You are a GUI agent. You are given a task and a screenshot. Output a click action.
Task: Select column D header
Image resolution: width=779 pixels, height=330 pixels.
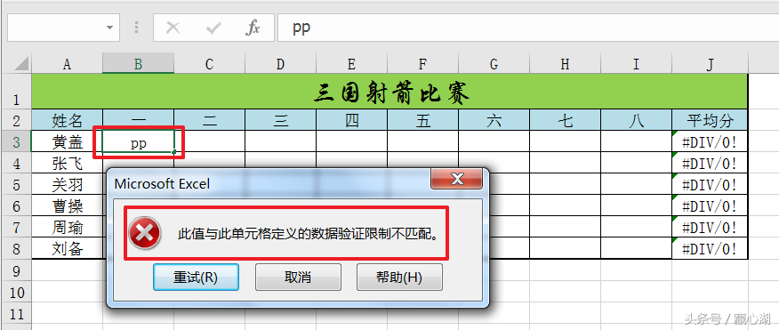point(280,64)
